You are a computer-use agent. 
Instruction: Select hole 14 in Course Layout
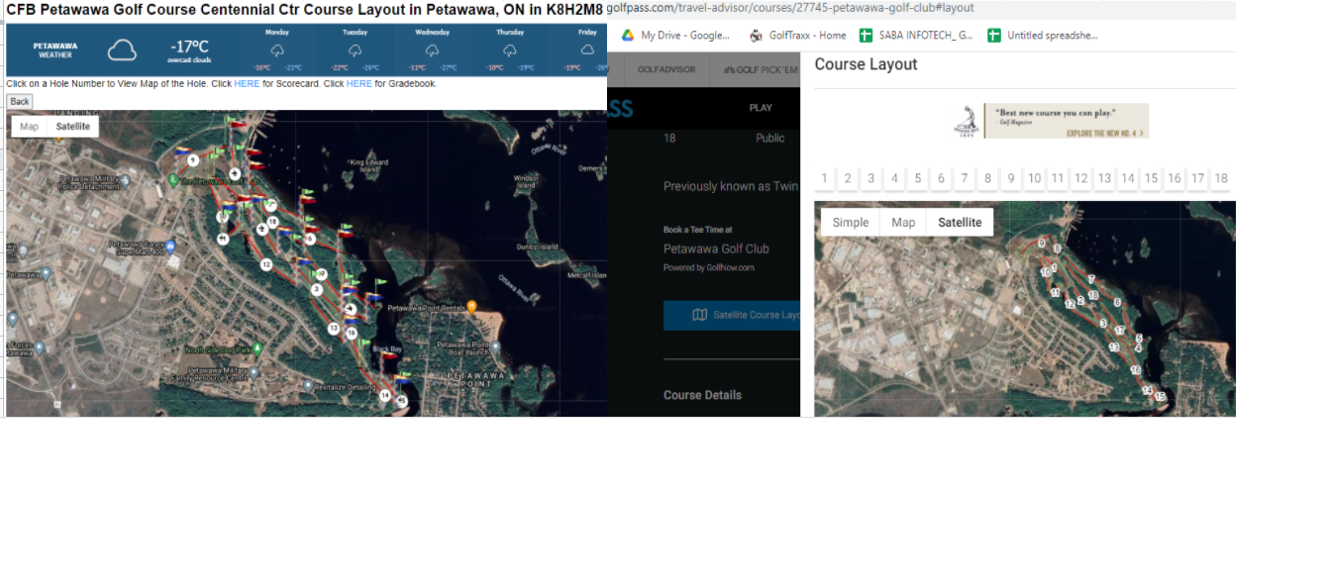coord(1128,178)
